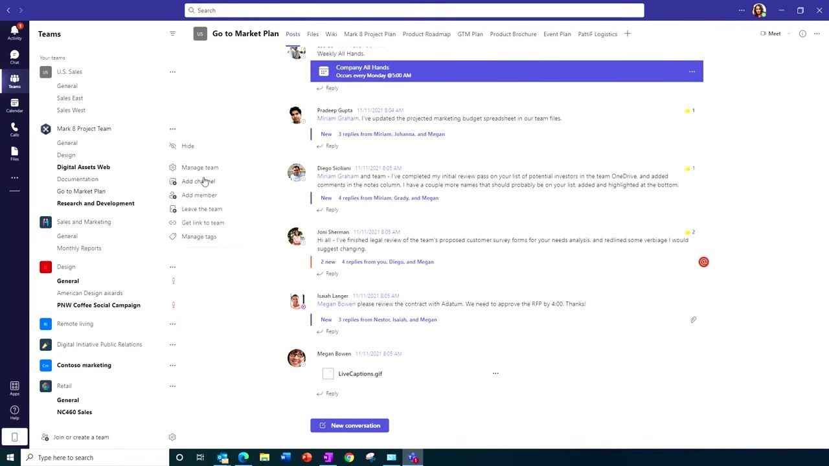This screenshot has height=466, width=829.
Task: Open channel info icon
Action: (x=802, y=34)
